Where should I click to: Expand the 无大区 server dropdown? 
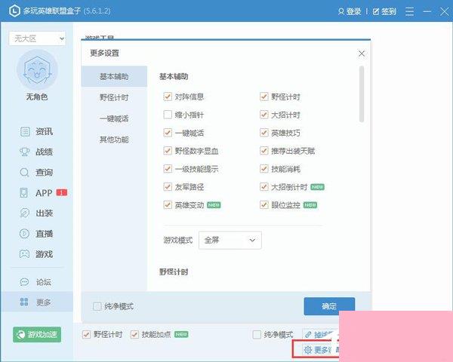[37, 38]
